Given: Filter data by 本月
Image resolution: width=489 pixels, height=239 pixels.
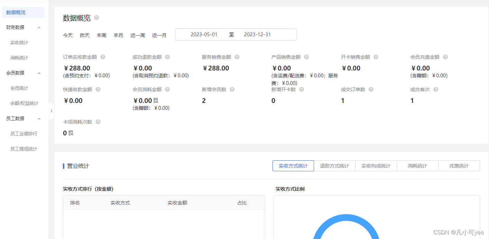Looking at the screenshot, I should 119,35.
